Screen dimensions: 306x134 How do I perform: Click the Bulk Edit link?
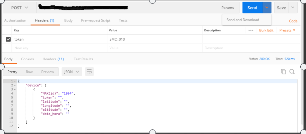click(266, 30)
